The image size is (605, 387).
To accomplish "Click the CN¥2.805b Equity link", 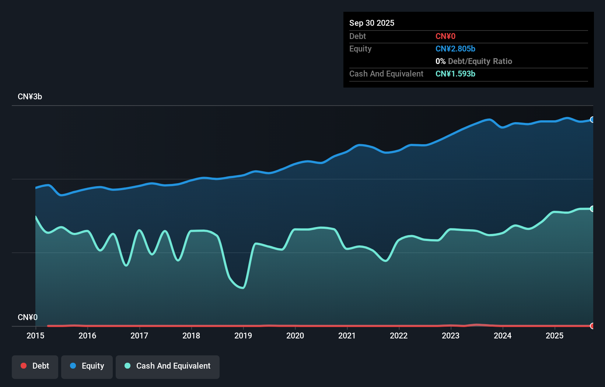I will [455, 49].
